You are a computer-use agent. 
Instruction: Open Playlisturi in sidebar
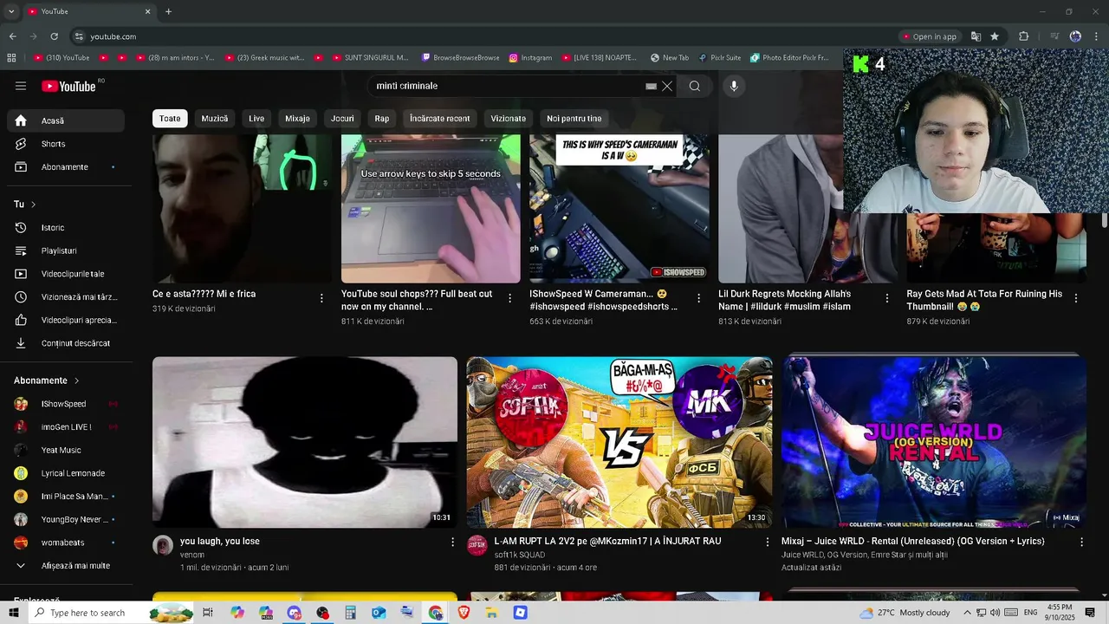[65, 250]
